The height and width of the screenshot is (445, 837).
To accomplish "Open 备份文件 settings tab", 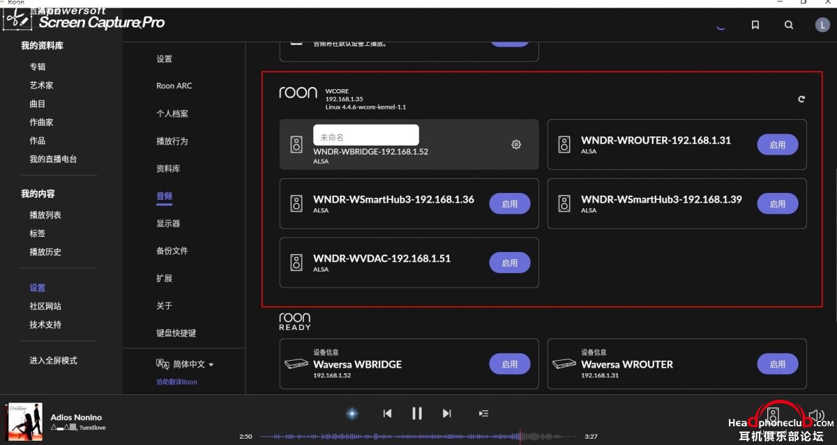I will (x=172, y=251).
